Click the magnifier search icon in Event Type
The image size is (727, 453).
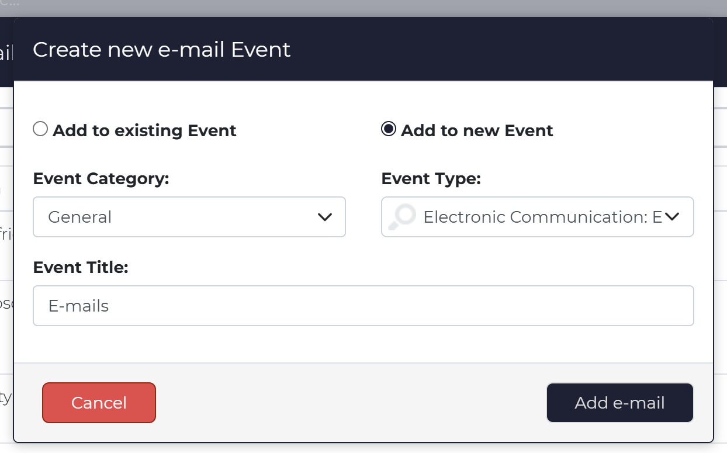tap(402, 217)
